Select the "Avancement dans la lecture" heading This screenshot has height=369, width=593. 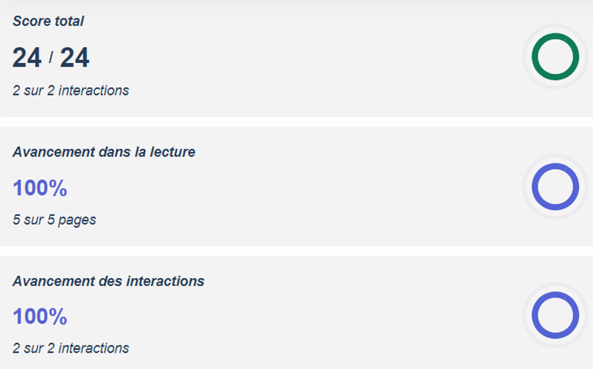click(x=104, y=152)
